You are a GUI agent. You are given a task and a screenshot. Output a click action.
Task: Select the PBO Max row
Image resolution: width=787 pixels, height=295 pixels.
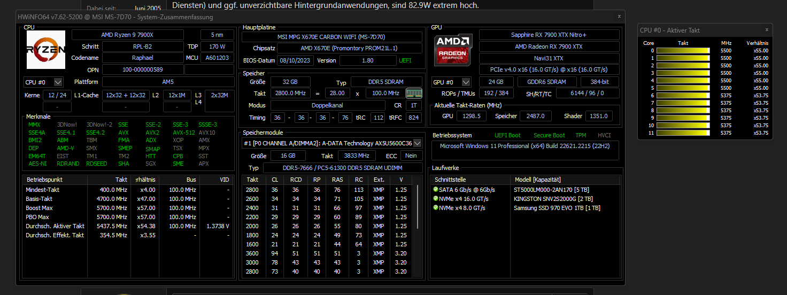(128, 217)
